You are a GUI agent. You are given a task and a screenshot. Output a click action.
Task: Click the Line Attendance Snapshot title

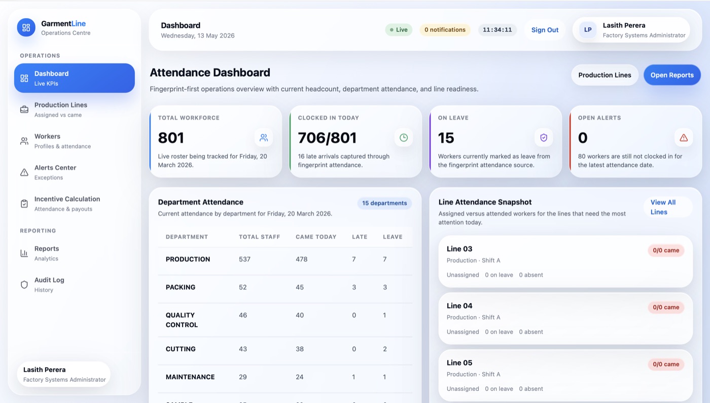point(485,202)
